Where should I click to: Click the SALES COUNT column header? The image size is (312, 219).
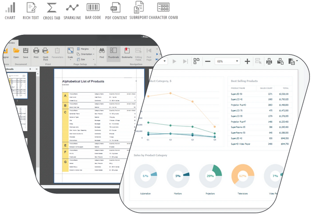click(266, 88)
